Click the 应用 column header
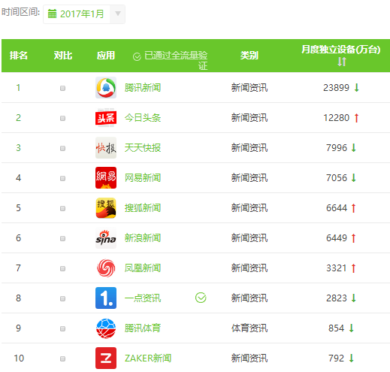Screen dimensions: 390x372 (106, 56)
